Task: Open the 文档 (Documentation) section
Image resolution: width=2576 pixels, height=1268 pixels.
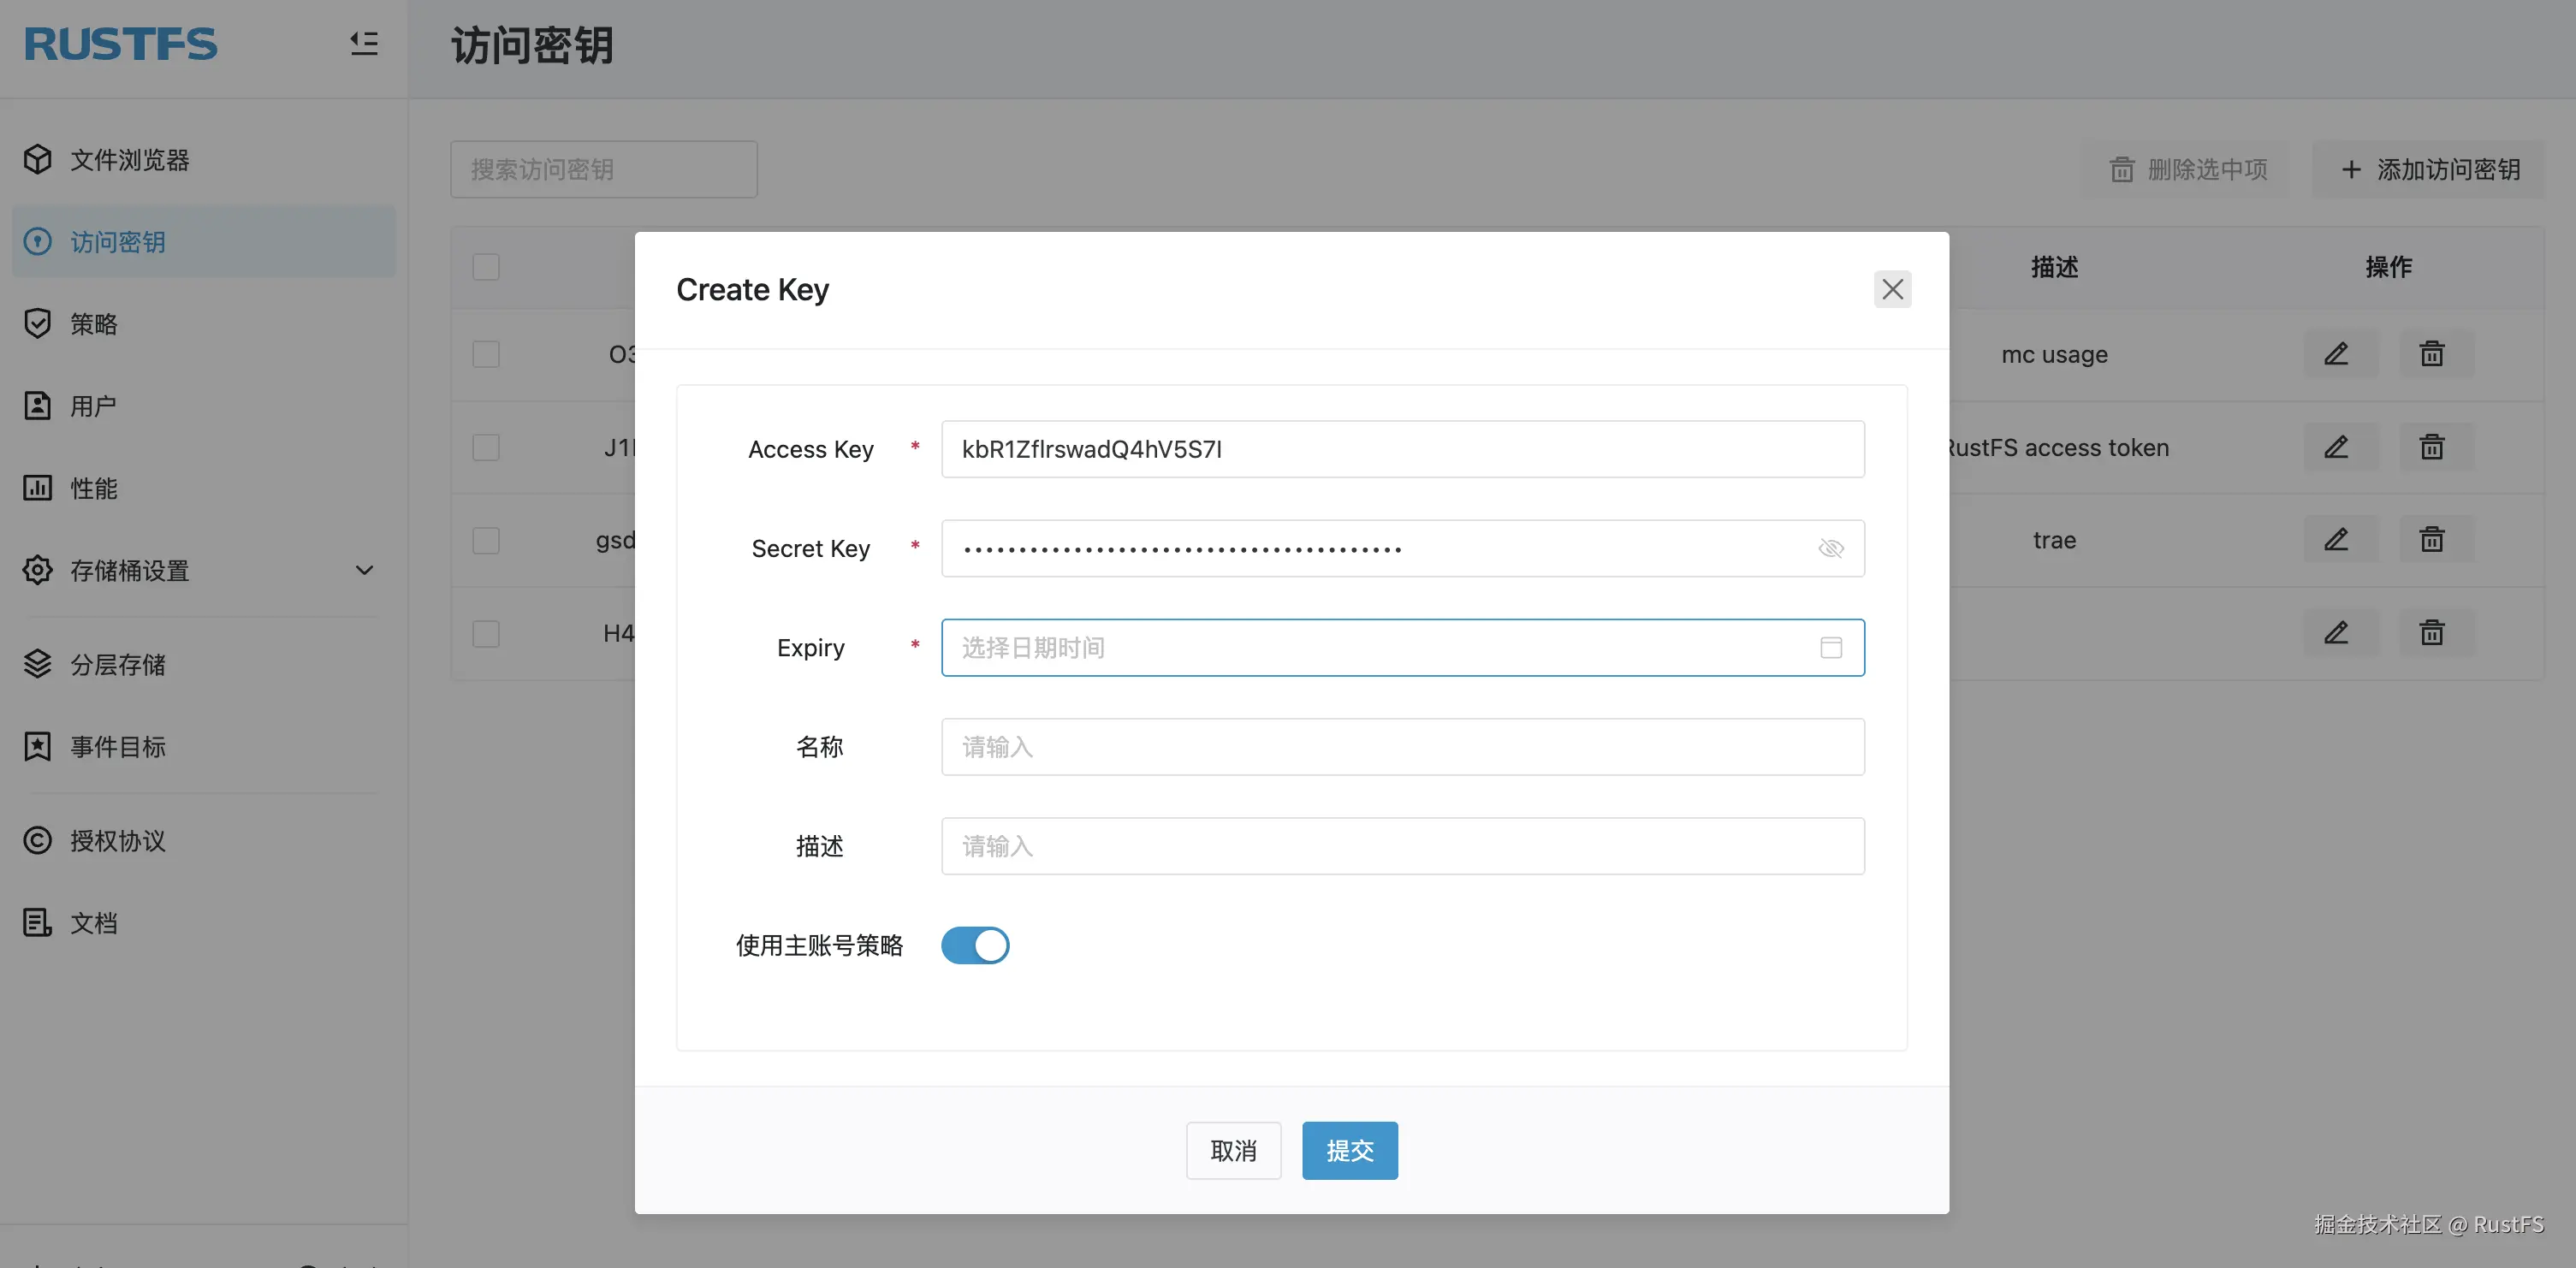Action: (x=94, y=922)
